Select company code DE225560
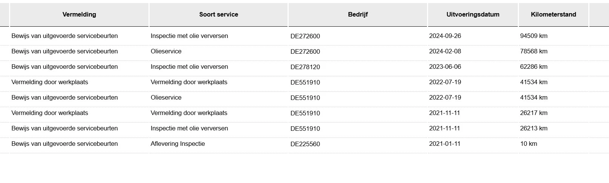This screenshot has width=609, height=183. point(305,144)
